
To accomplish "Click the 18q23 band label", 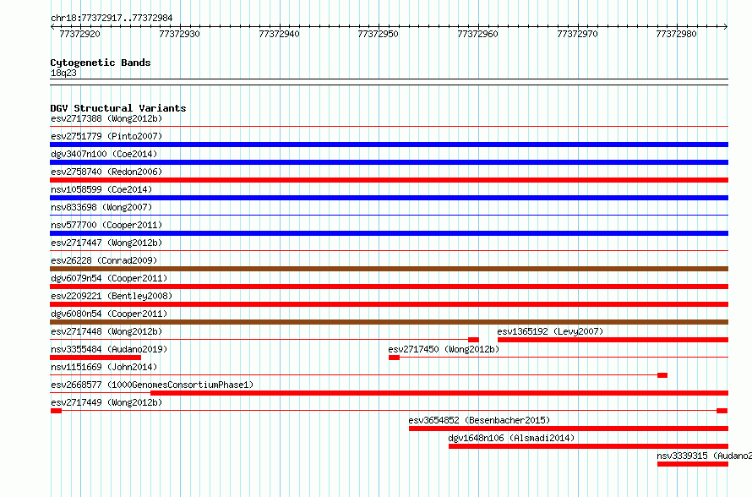I will tap(63, 73).
